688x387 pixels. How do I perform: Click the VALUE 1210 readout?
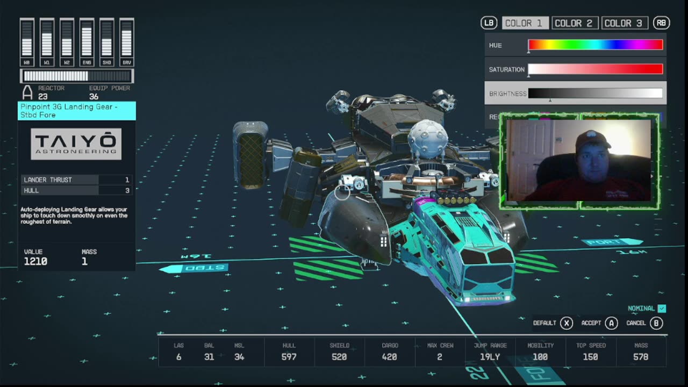(35, 257)
